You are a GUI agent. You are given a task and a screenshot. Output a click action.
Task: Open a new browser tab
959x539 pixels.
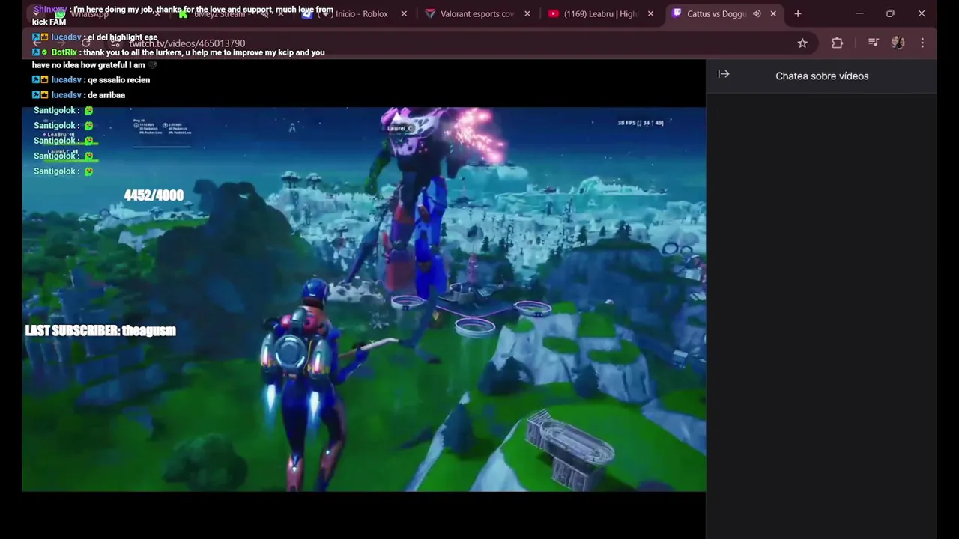click(798, 14)
